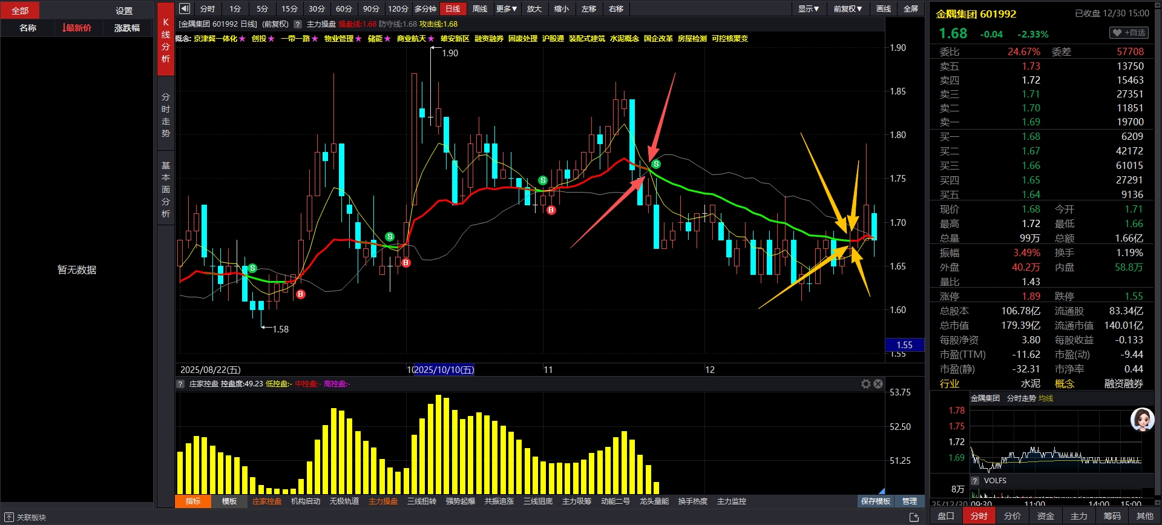Viewport: 1162px width, 525px height.
Task: Open the 前复权 adjustment dropdown
Action: tap(847, 8)
